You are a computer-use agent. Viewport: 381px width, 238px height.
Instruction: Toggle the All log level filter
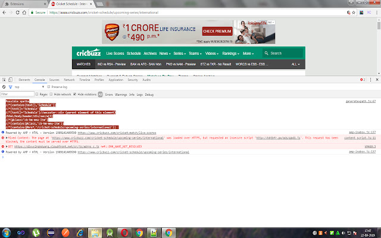[x=100, y=95]
